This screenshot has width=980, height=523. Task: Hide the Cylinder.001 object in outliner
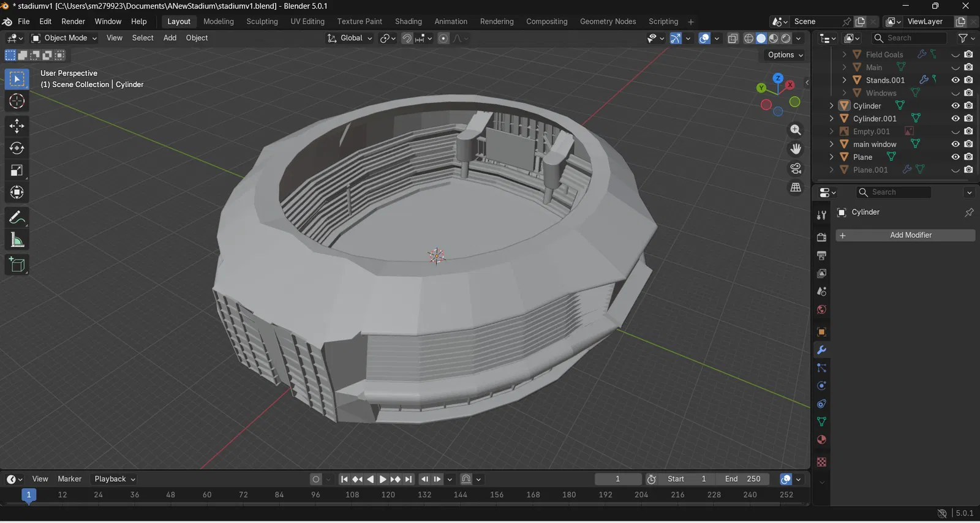point(955,119)
